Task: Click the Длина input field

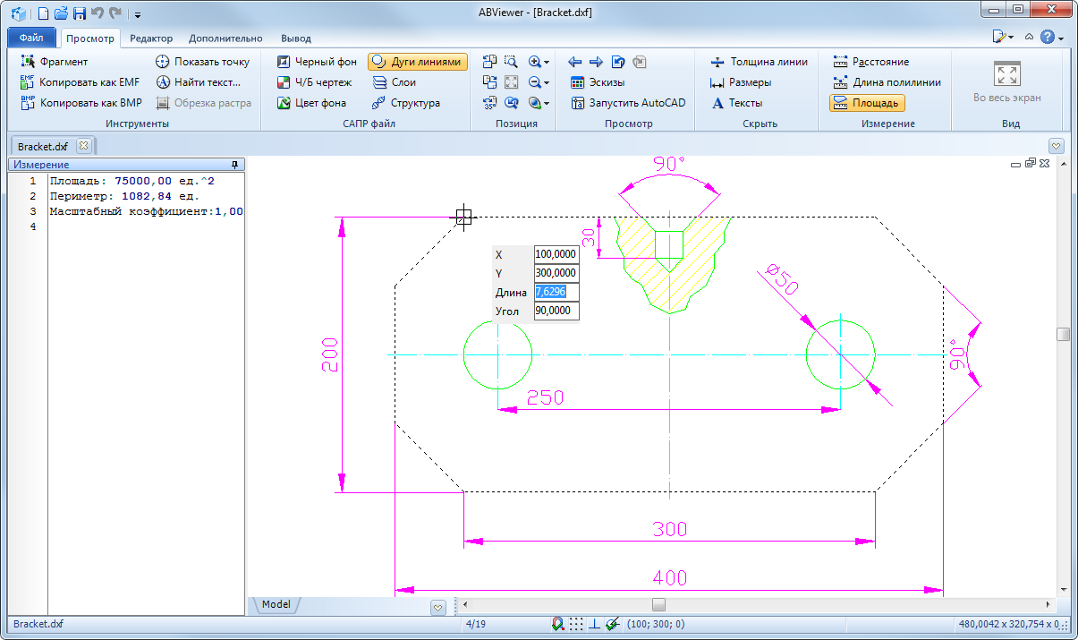Action: pyautogui.click(x=556, y=292)
